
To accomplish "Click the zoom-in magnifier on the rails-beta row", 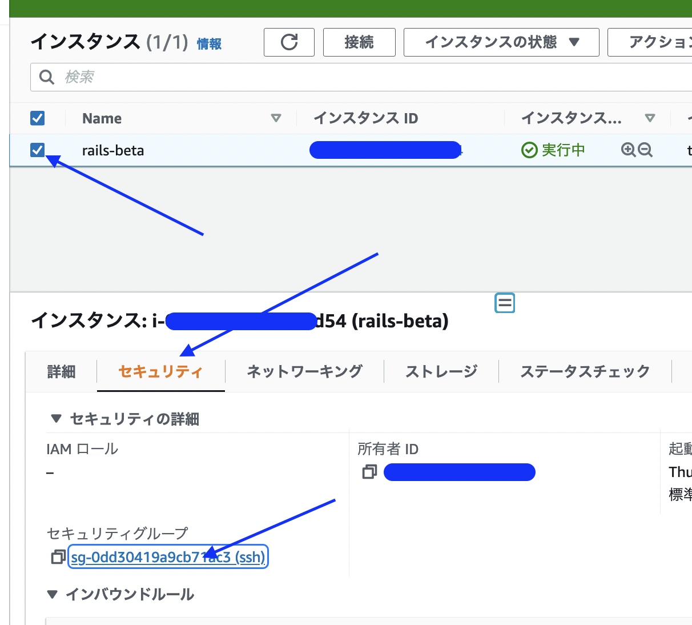I will pos(629,150).
